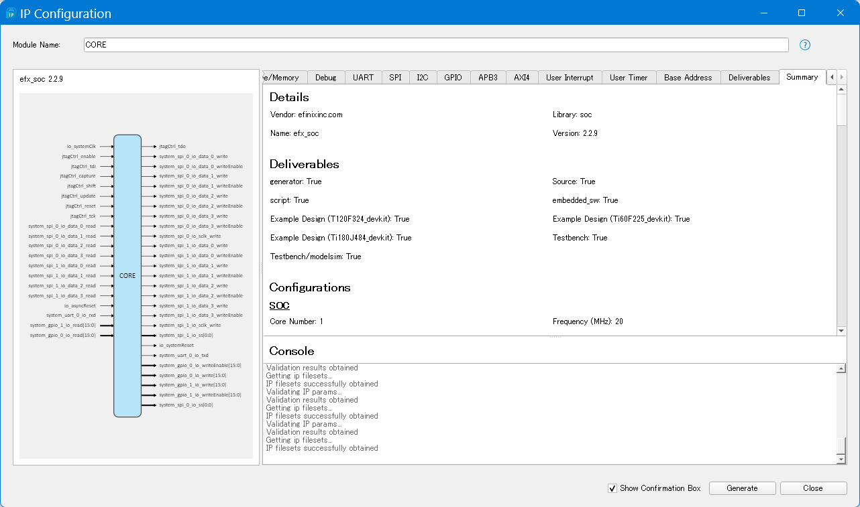860x507 pixels.
Task: Select the User Interrupt tab
Action: 569,78
